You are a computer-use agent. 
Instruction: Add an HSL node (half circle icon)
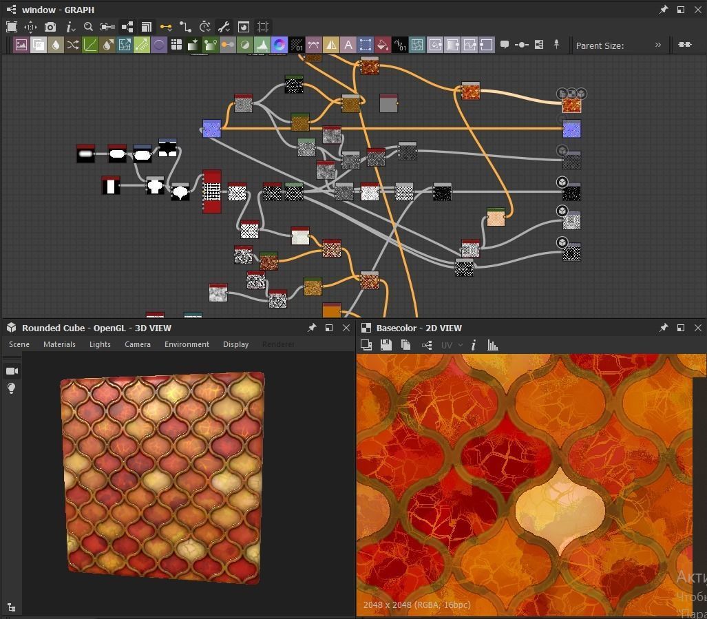(x=245, y=45)
